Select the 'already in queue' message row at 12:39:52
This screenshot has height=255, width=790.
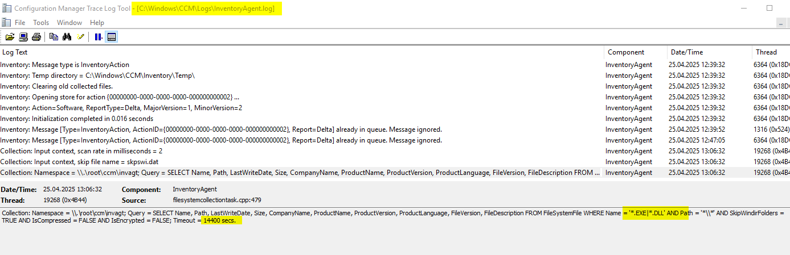click(x=395, y=129)
